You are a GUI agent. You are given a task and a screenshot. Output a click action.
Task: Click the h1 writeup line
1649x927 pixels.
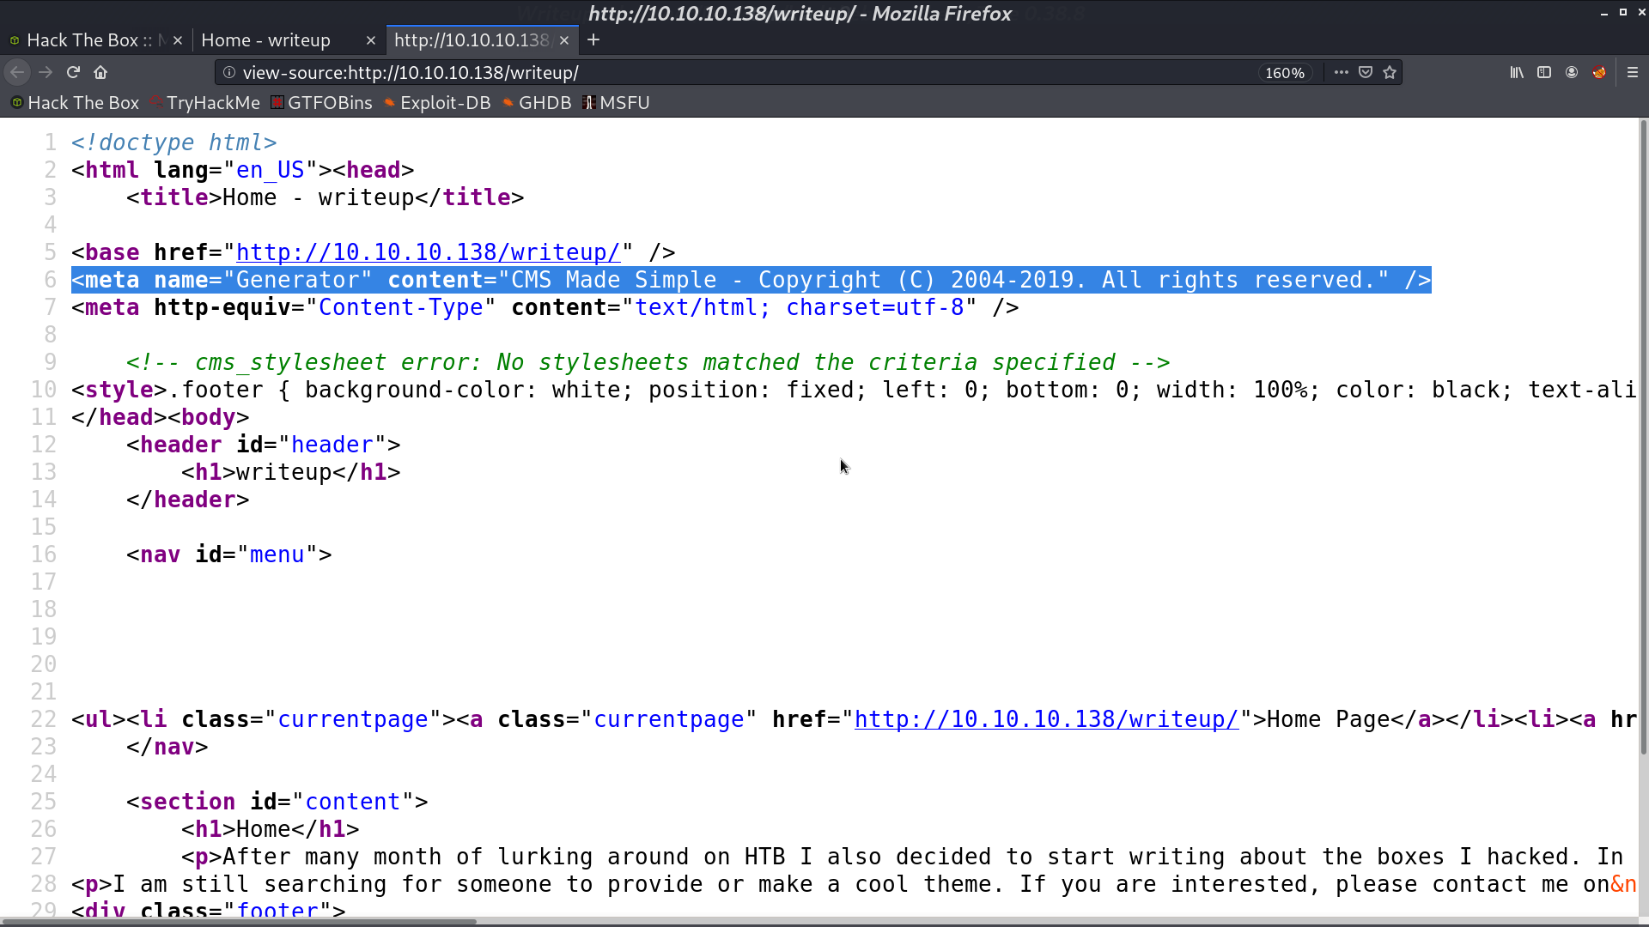tap(291, 472)
